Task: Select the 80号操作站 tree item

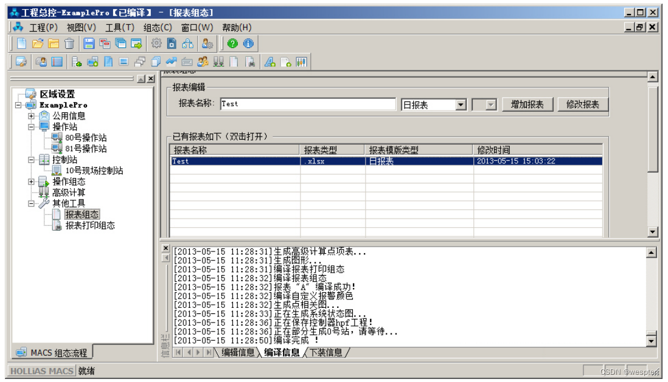Action: pos(86,137)
